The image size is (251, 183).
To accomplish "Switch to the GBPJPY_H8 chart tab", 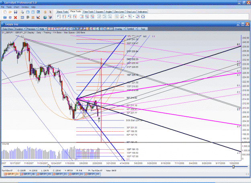I will point(29,174).
